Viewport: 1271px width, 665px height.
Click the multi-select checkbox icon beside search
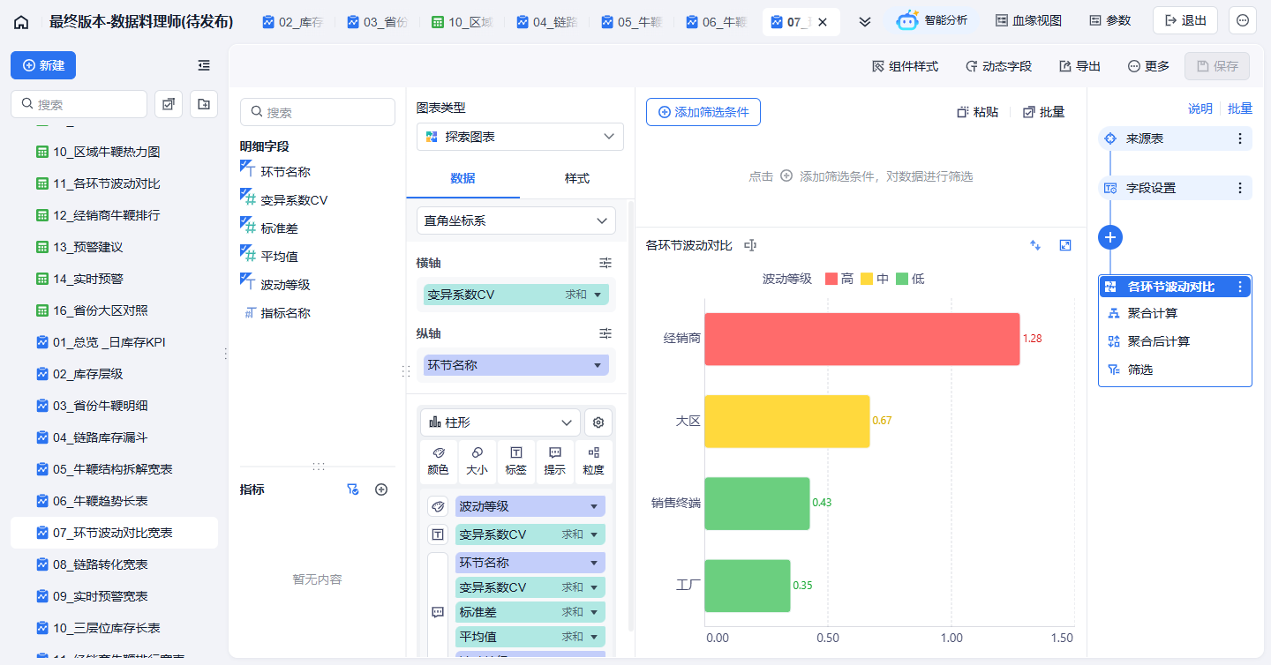click(x=169, y=104)
